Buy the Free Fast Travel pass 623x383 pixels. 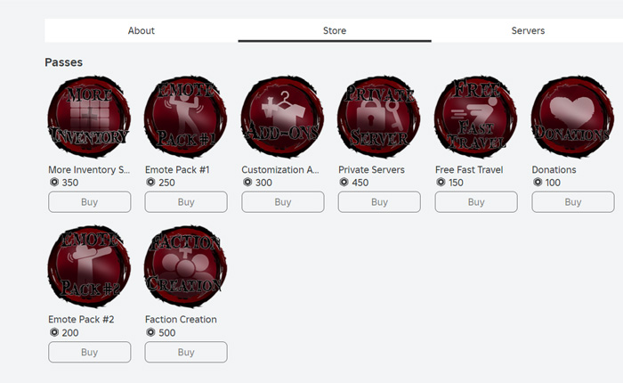(476, 202)
